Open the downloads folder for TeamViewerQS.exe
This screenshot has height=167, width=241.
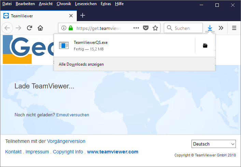point(205,46)
